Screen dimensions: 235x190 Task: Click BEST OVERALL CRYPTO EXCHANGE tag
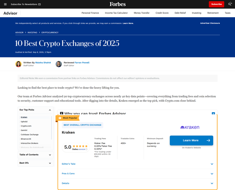tap(83, 125)
